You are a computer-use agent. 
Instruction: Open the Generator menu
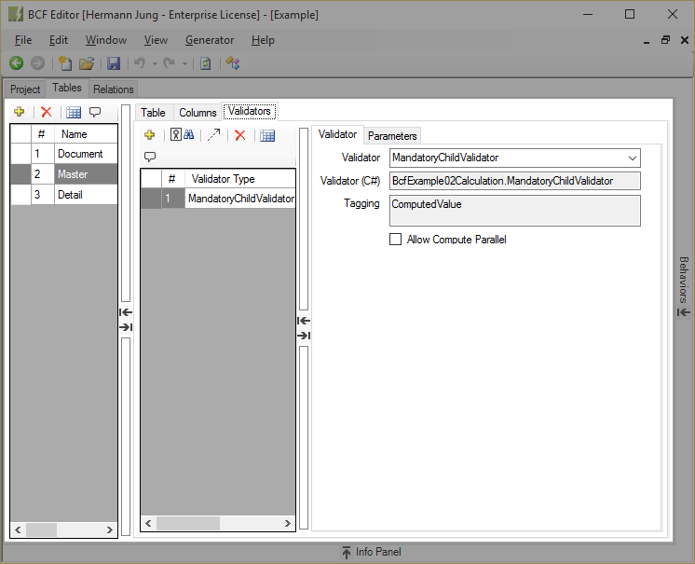(x=210, y=40)
